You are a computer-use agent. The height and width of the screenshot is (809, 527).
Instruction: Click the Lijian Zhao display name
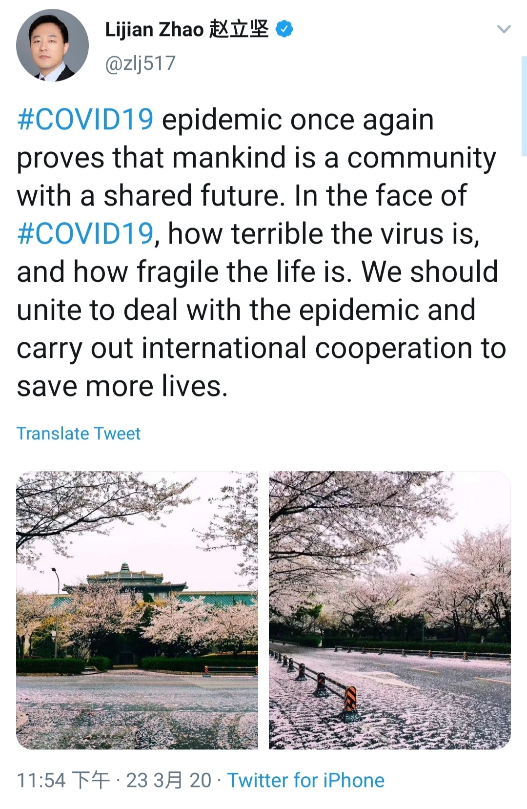(x=154, y=30)
